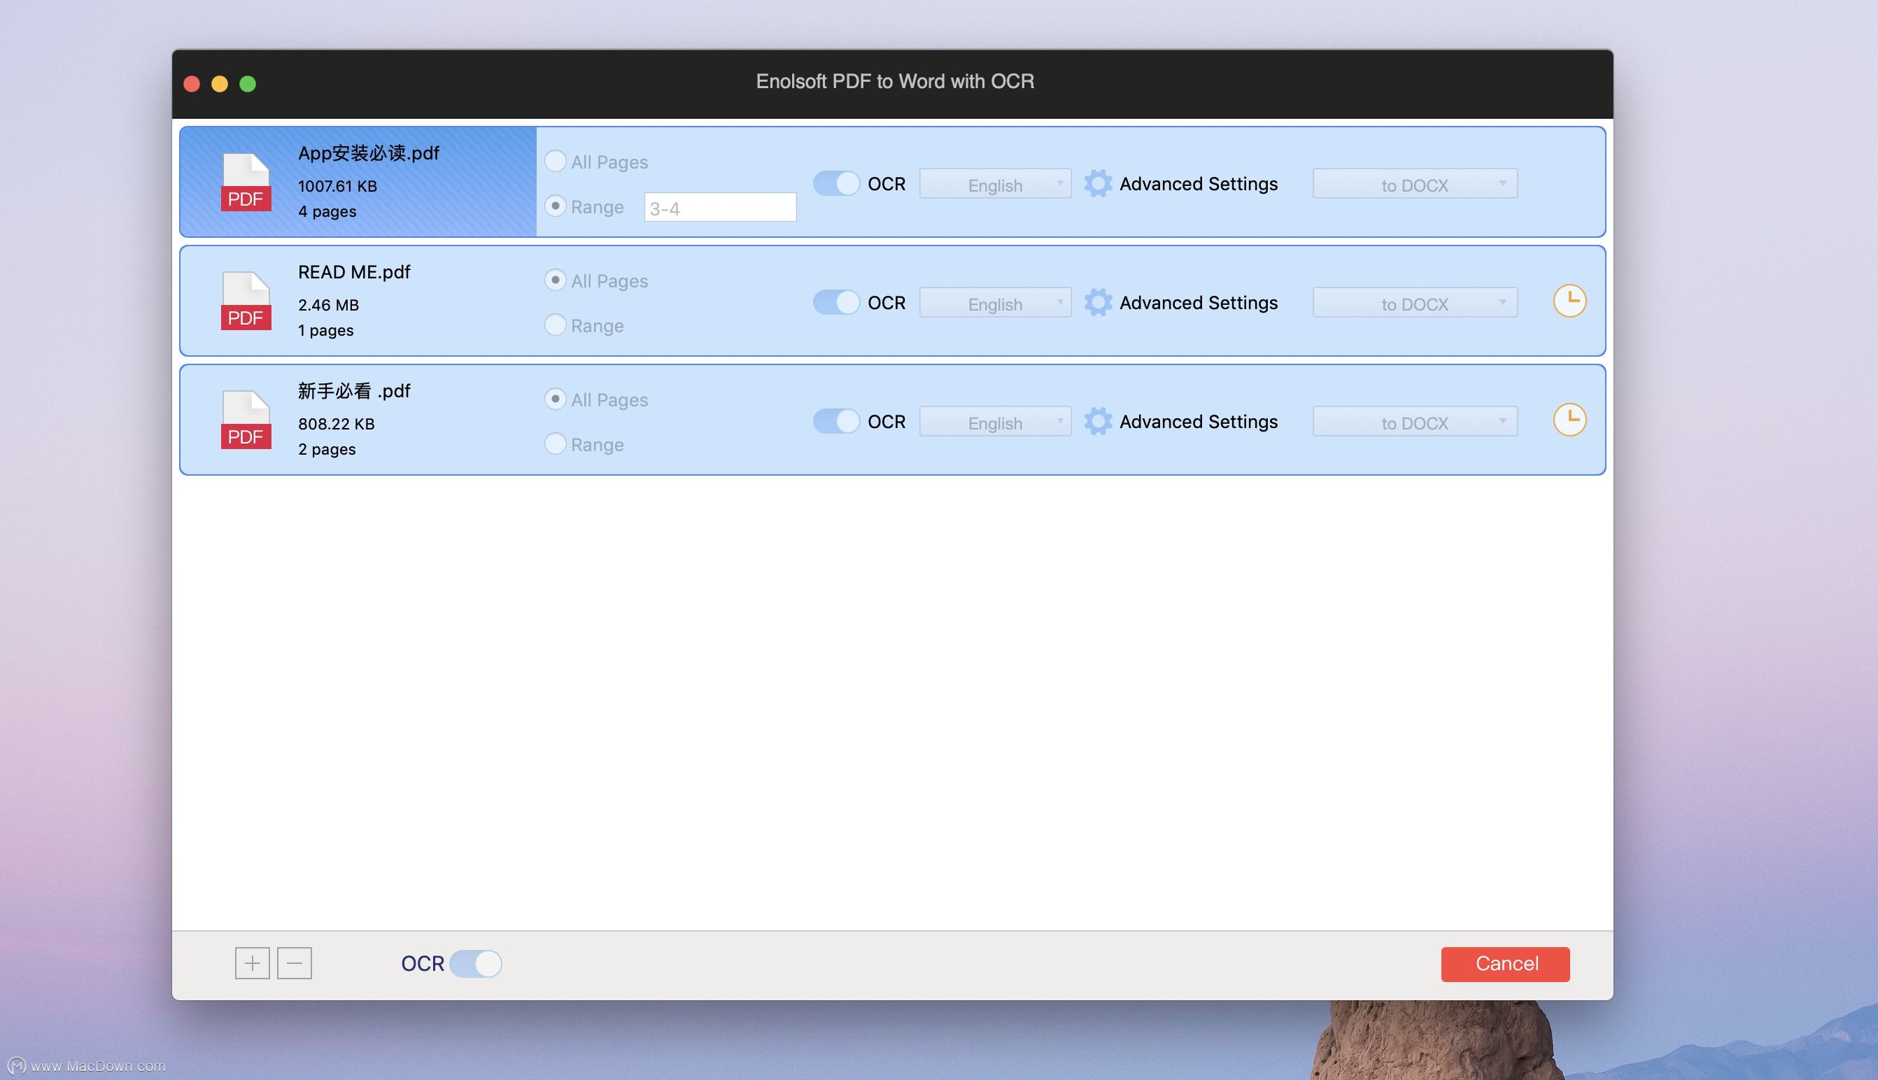Click the PDF icon of READ ME.pdf
This screenshot has width=1878, height=1080.
[x=246, y=301]
